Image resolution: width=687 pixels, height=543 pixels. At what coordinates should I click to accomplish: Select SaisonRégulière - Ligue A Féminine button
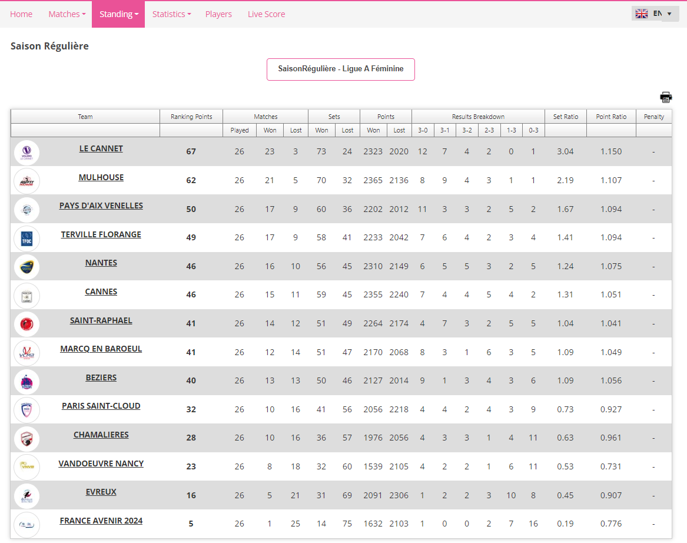click(x=340, y=69)
